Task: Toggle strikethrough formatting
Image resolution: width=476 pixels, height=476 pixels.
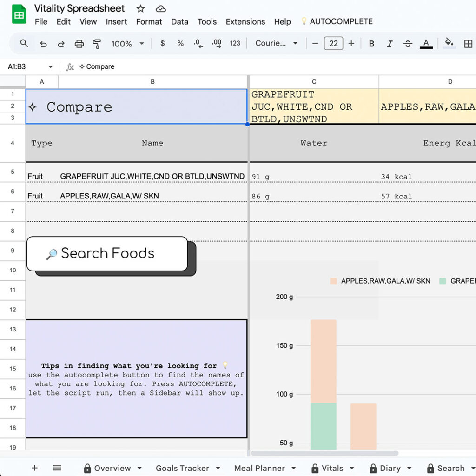Action: pos(408,44)
